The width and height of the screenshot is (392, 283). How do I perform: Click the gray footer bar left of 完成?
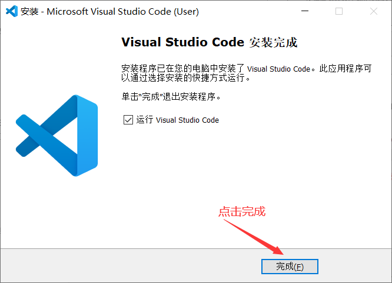[x=129, y=265]
